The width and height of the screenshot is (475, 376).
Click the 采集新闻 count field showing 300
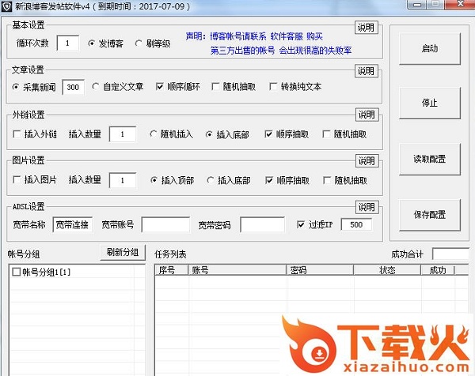tap(73, 88)
